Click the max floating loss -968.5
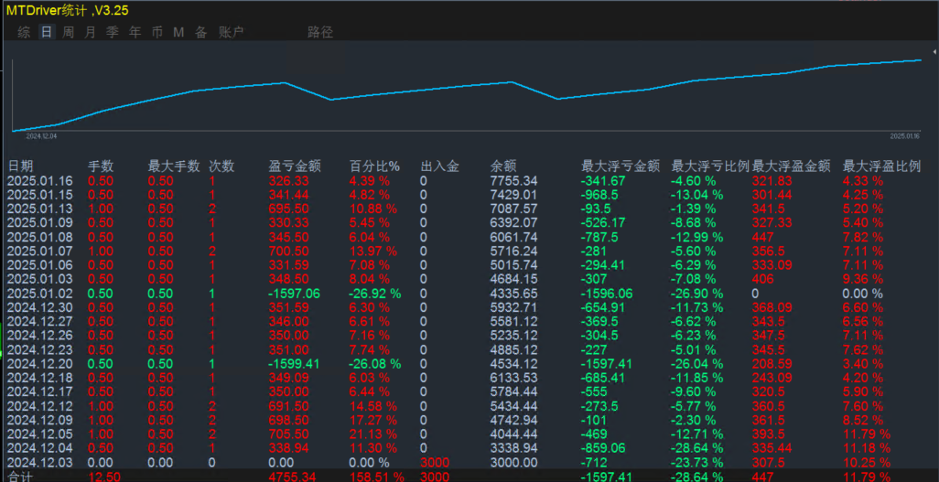The width and height of the screenshot is (939, 482). [599, 195]
